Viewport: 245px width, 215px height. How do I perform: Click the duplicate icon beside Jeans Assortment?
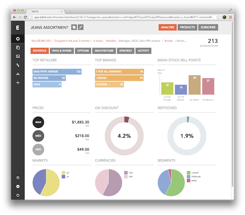[x=74, y=27]
